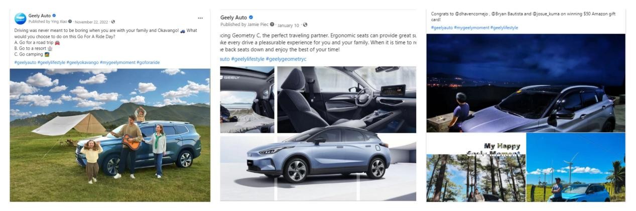
Task: Open the three-dot options menu on the Okavango post
Action: tap(200, 18)
